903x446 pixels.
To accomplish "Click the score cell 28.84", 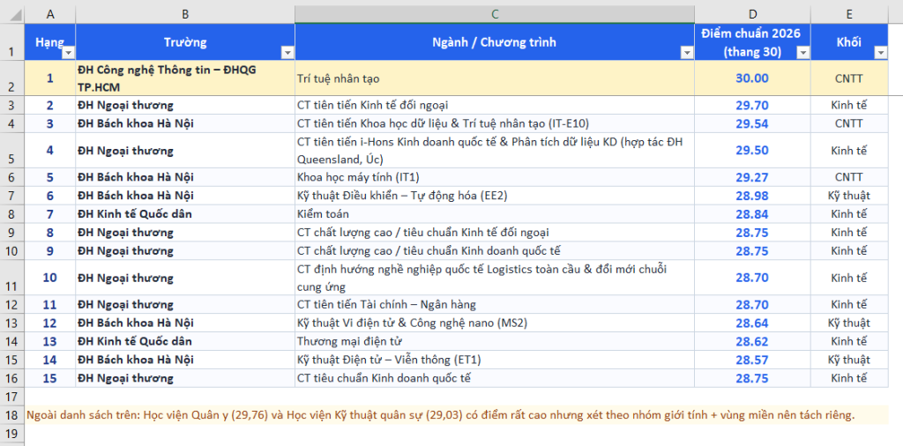I will [753, 214].
